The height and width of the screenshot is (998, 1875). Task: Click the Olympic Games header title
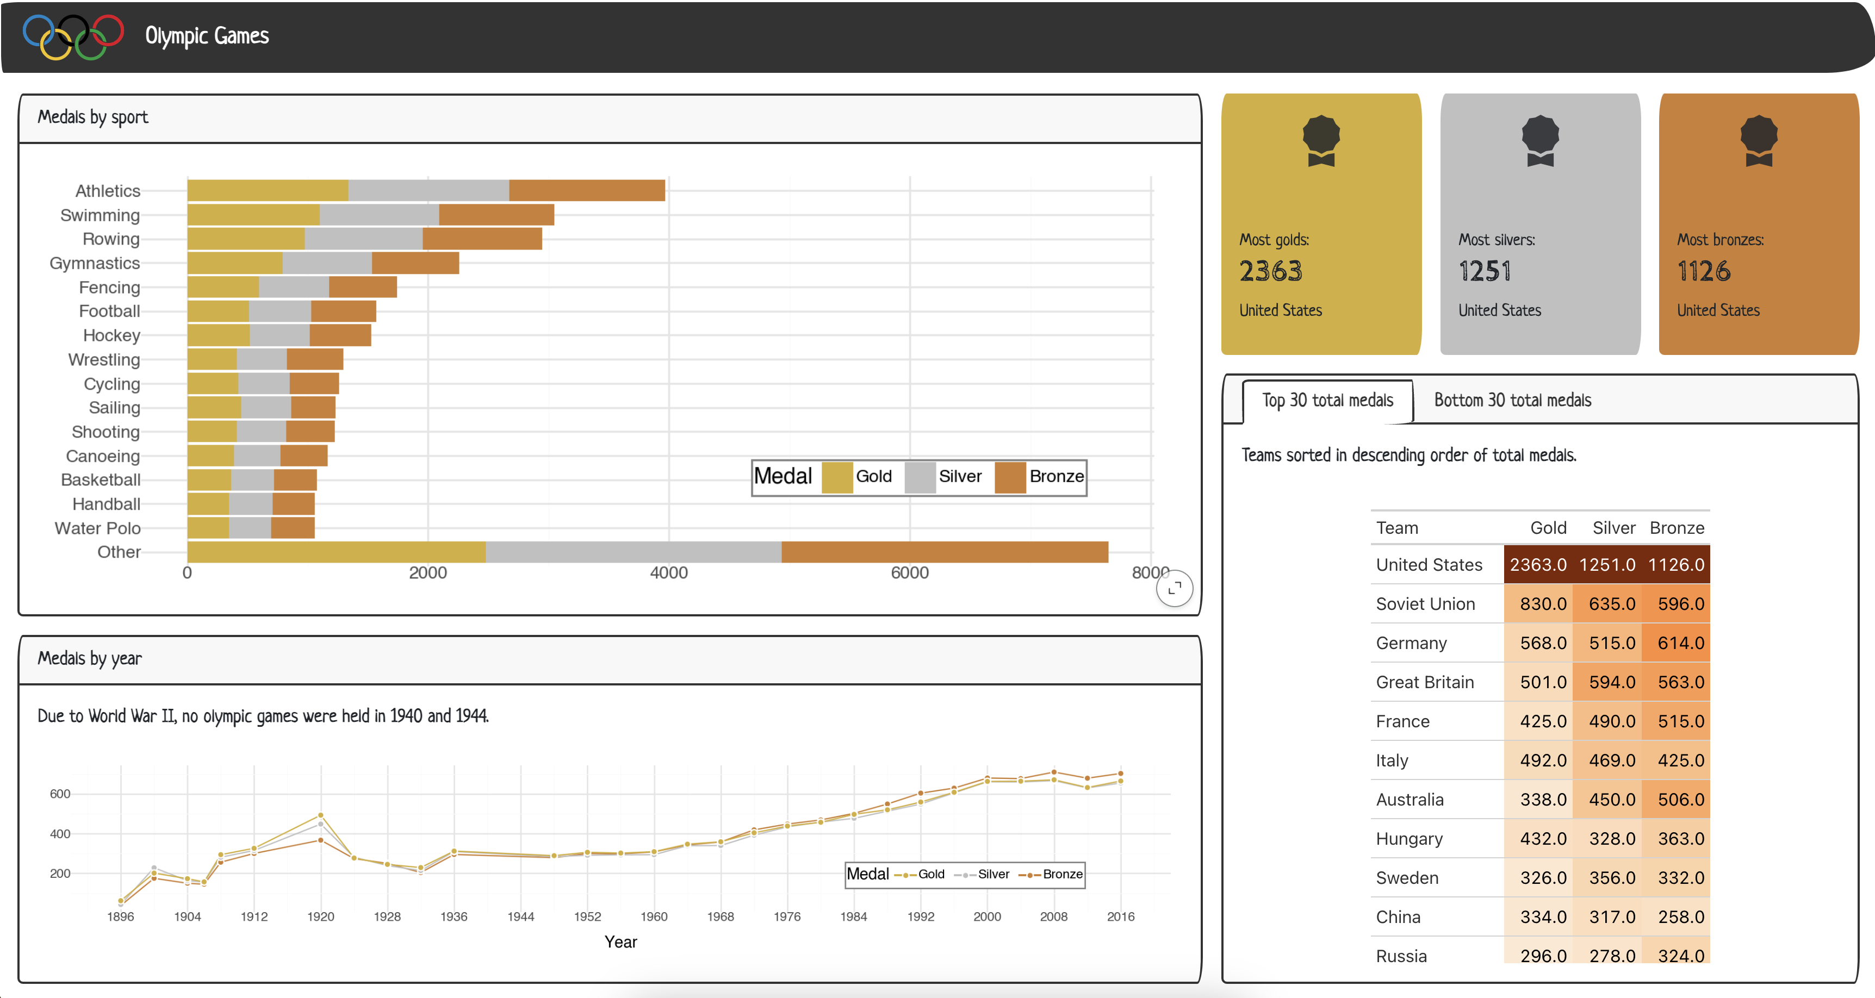click(x=207, y=36)
